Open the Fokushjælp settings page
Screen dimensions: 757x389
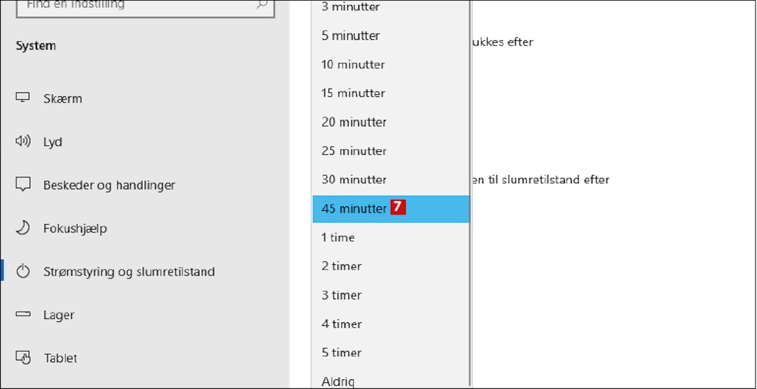click(x=75, y=229)
